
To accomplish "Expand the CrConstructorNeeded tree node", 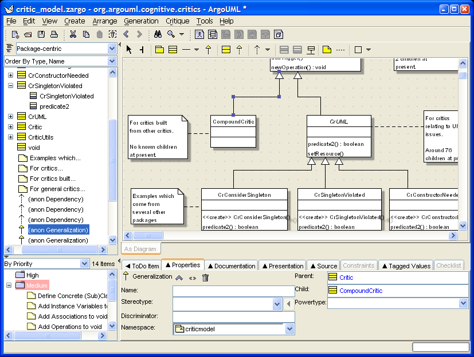I will [x=10, y=76].
